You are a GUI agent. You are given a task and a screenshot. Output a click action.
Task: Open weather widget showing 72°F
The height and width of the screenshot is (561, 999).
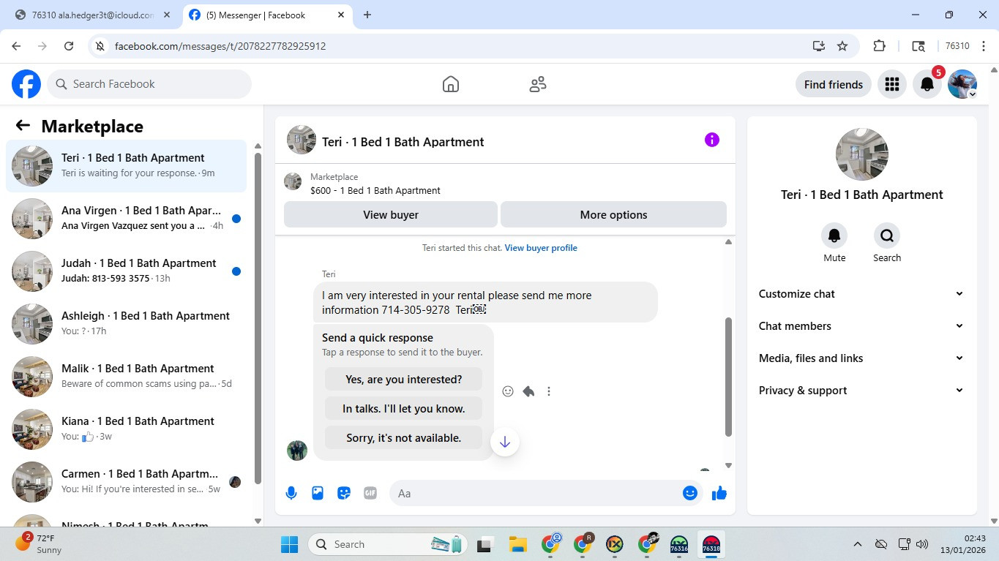click(x=40, y=544)
